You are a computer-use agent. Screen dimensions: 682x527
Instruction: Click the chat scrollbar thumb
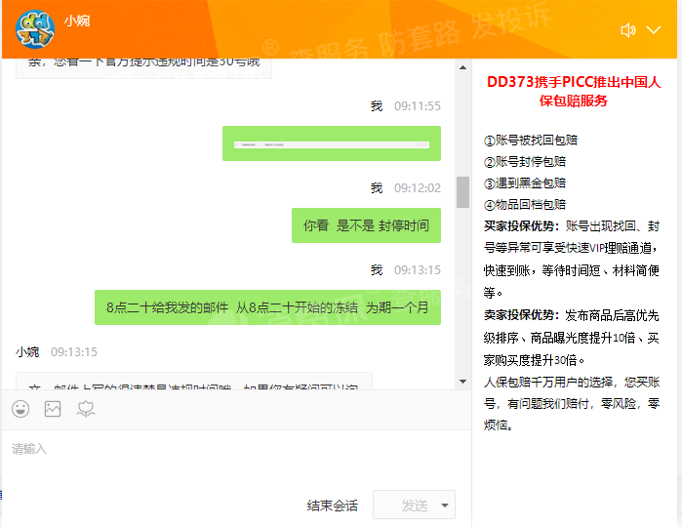pyautogui.click(x=462, y=192)
